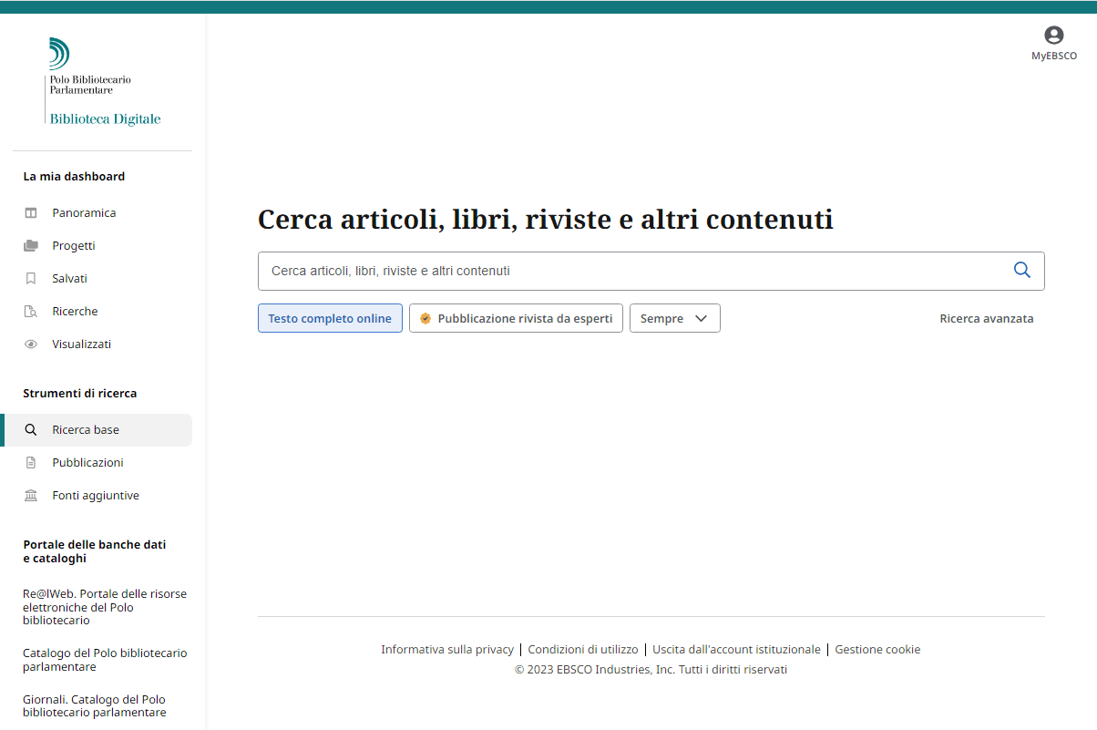This screenshot has width=1097, height=730.
Task: Click the Progetti folder icon
Action: [31, 246]
